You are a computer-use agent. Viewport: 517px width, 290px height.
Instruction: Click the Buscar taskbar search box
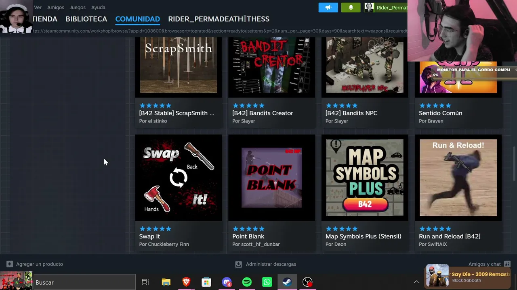click(84, 282)
